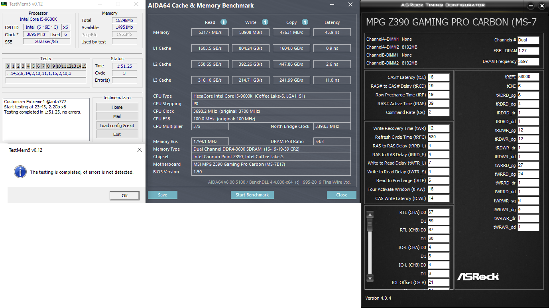Click the Command Rate (CR) field
549x308 pixels.
click(439, 112)
